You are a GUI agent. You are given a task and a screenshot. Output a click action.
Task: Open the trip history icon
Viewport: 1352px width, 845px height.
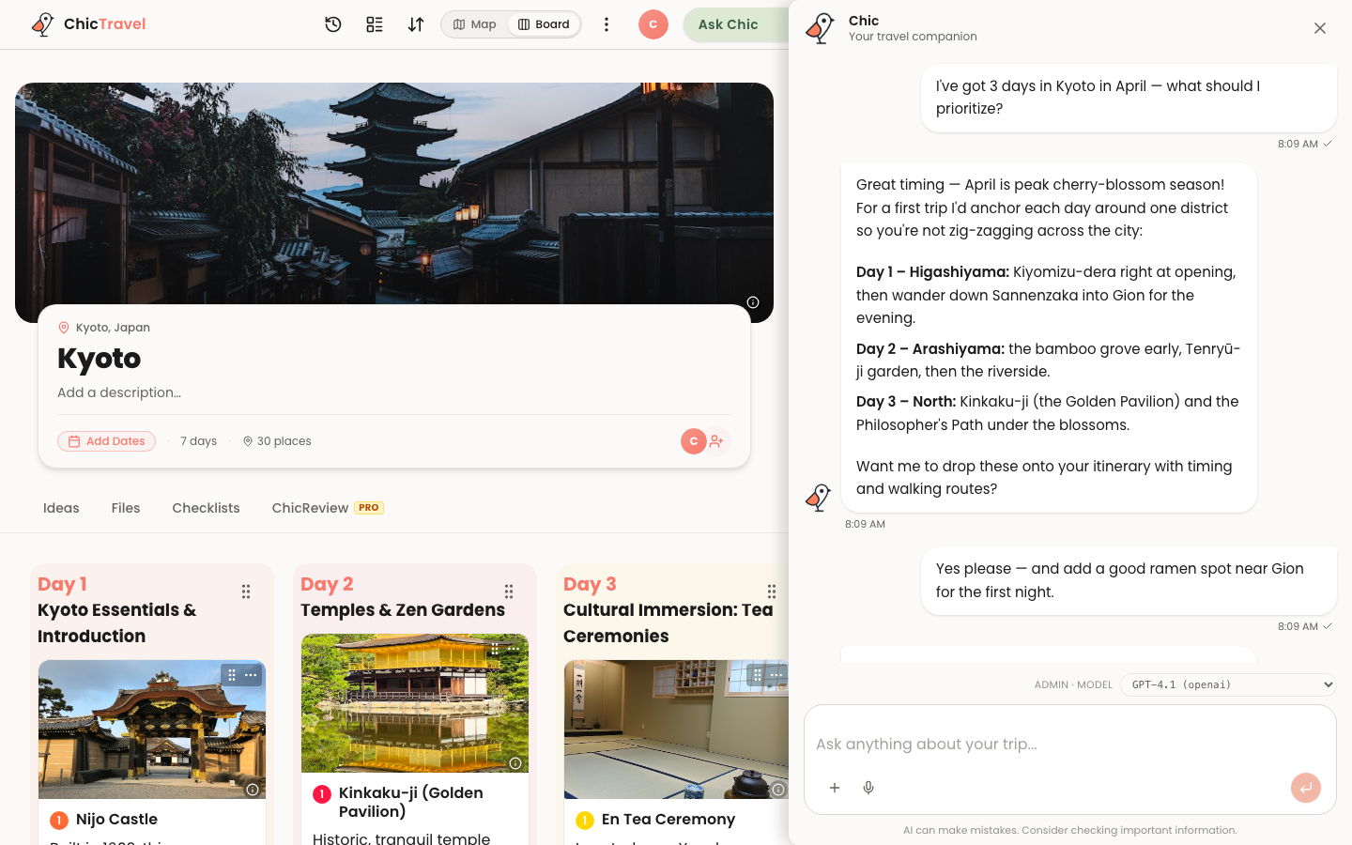click(x=333, y=24)
